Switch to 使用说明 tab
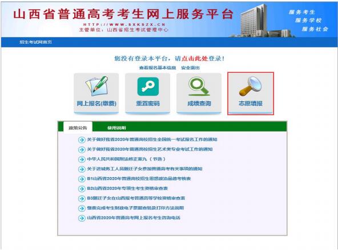Viewport: 338px width, 250px height. 116,128
